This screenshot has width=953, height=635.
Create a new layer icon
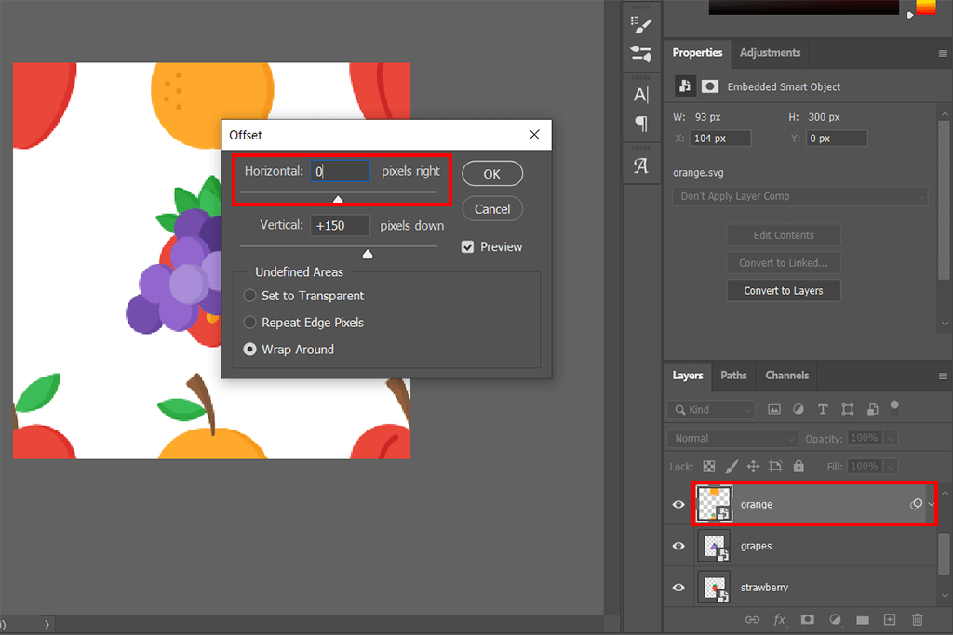pos(890,620)
